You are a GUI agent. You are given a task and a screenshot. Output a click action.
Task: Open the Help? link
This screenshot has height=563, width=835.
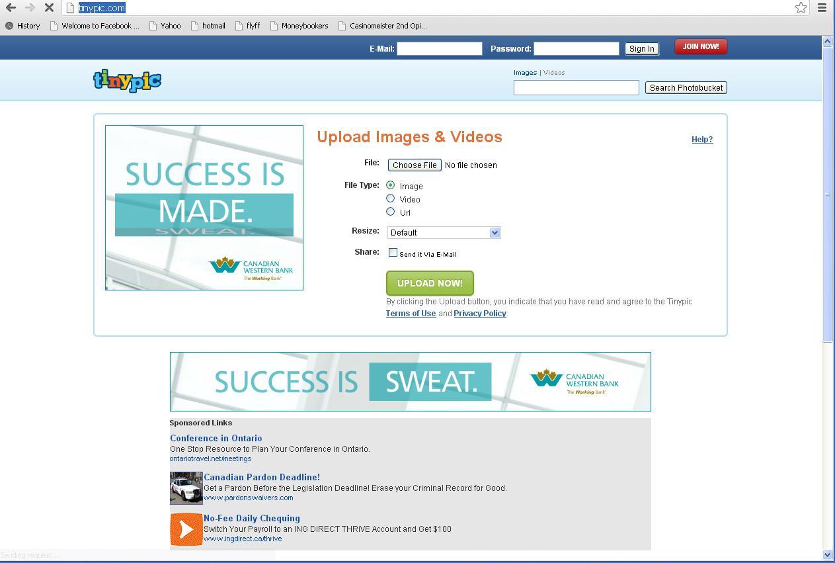702,140
